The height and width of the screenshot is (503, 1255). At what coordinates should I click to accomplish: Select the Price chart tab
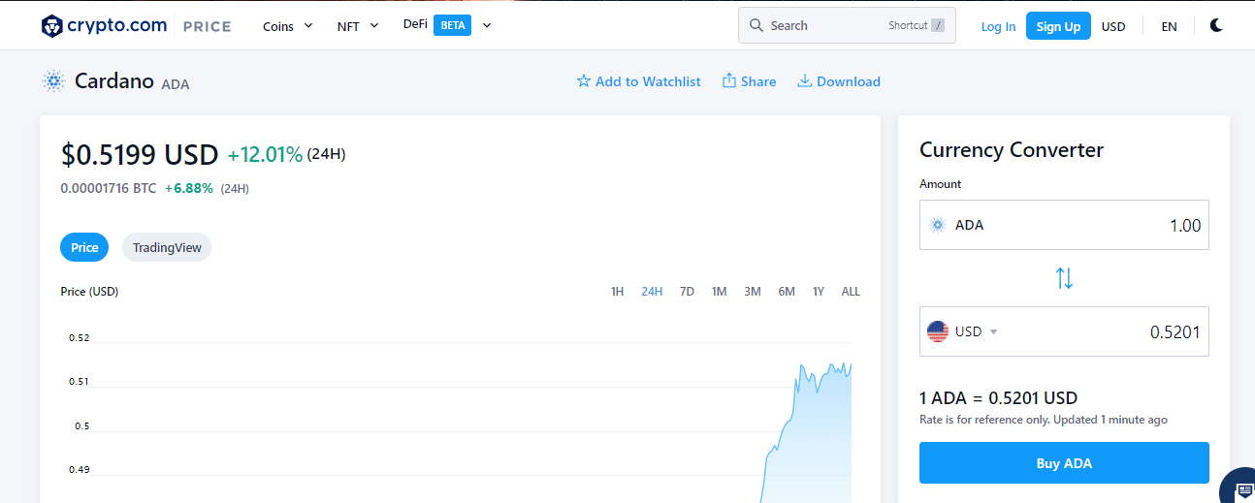click(x=84, y=247)
